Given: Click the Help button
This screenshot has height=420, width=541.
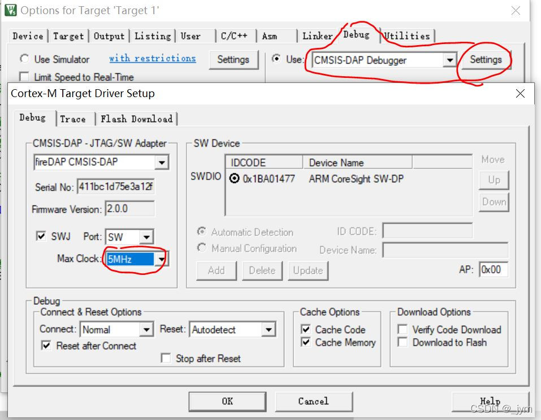Looking at the screenshot, I should [x=490, y=401].
